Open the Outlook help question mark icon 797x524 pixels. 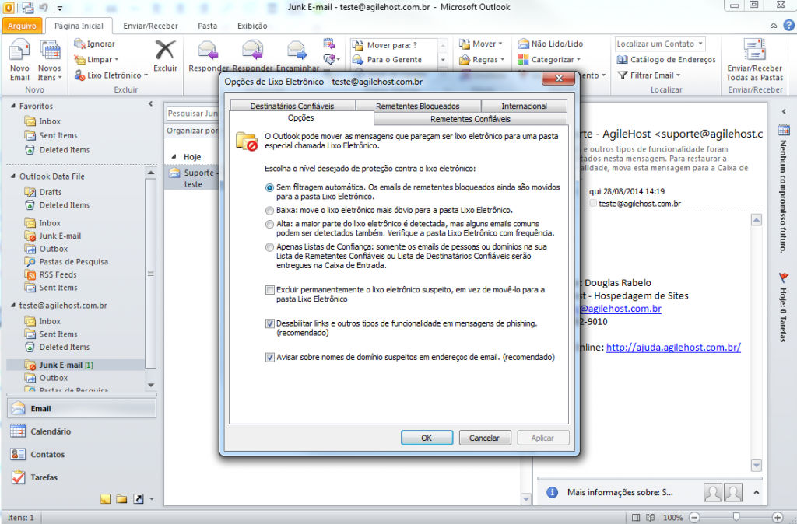coord(789,25)
